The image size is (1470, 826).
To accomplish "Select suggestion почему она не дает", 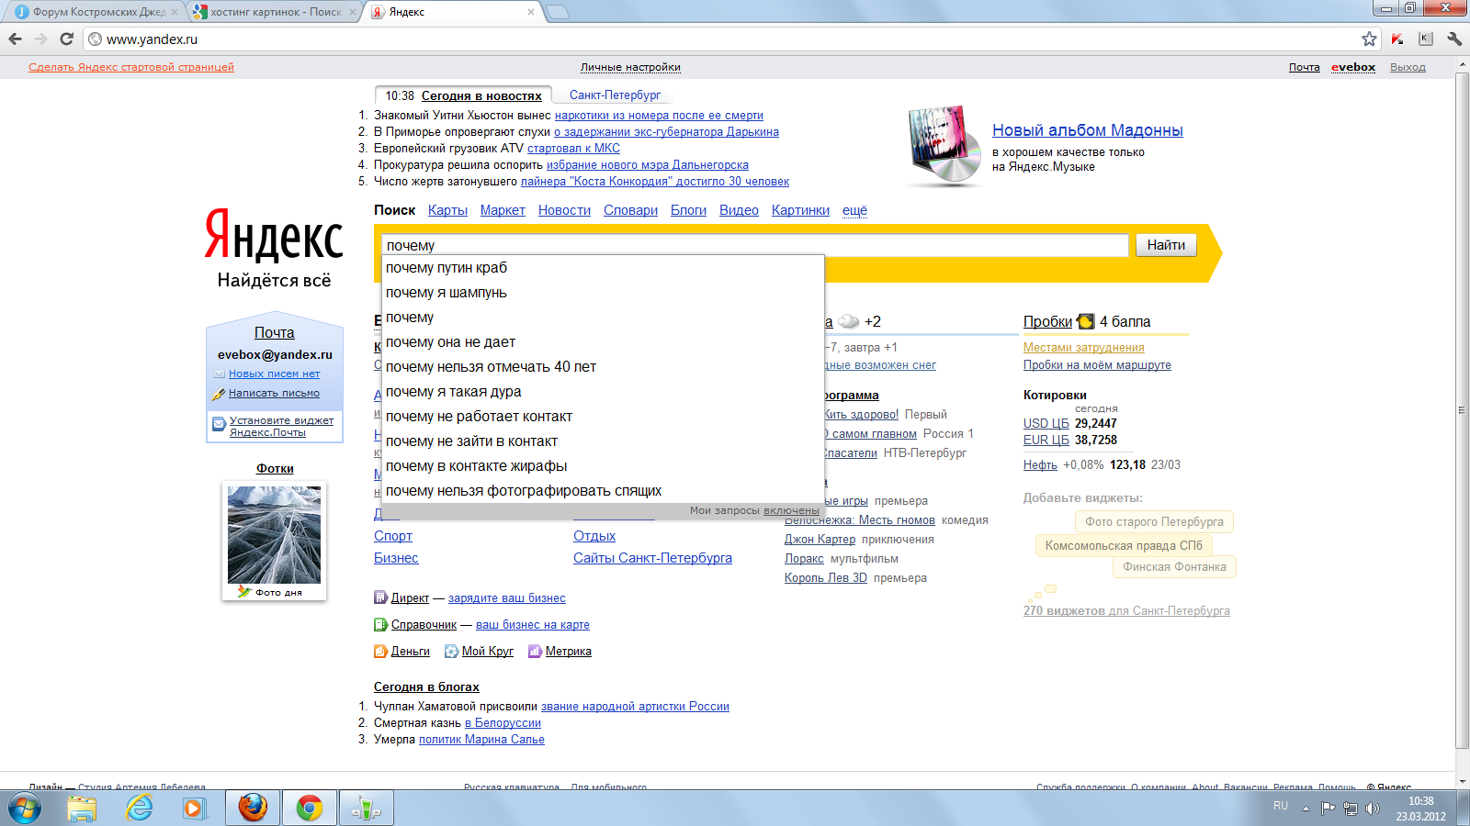I will [603, 342].
